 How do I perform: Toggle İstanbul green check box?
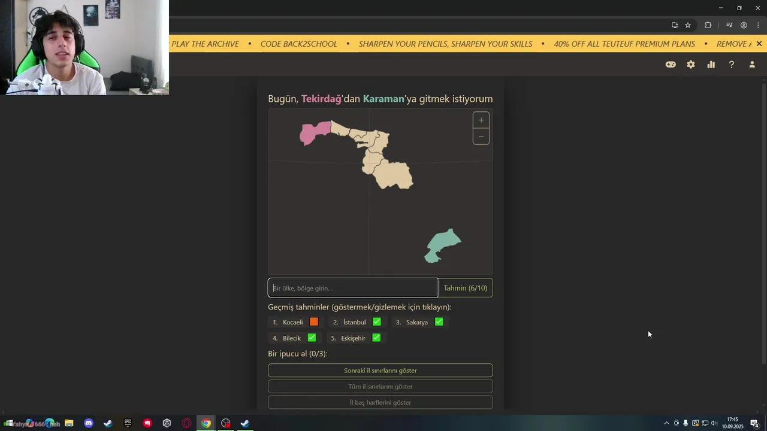(377, 322)
